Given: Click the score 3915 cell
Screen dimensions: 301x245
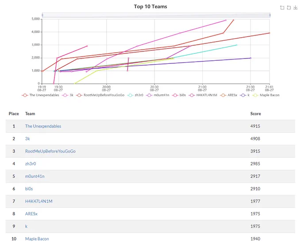Looking at the screenshot, I should point(255,151).
